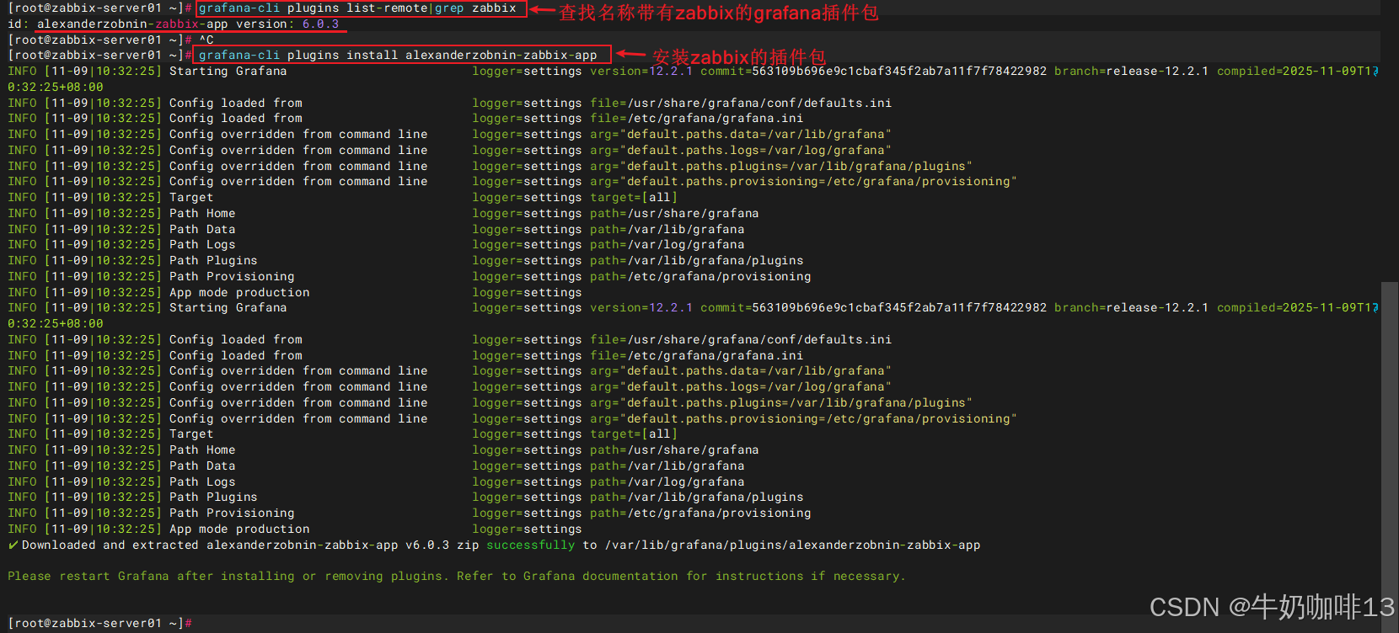The width and height of the screenshot is (1399, 633).
Task: Click the '^C' interrupted prompt line
Action: 110,40
